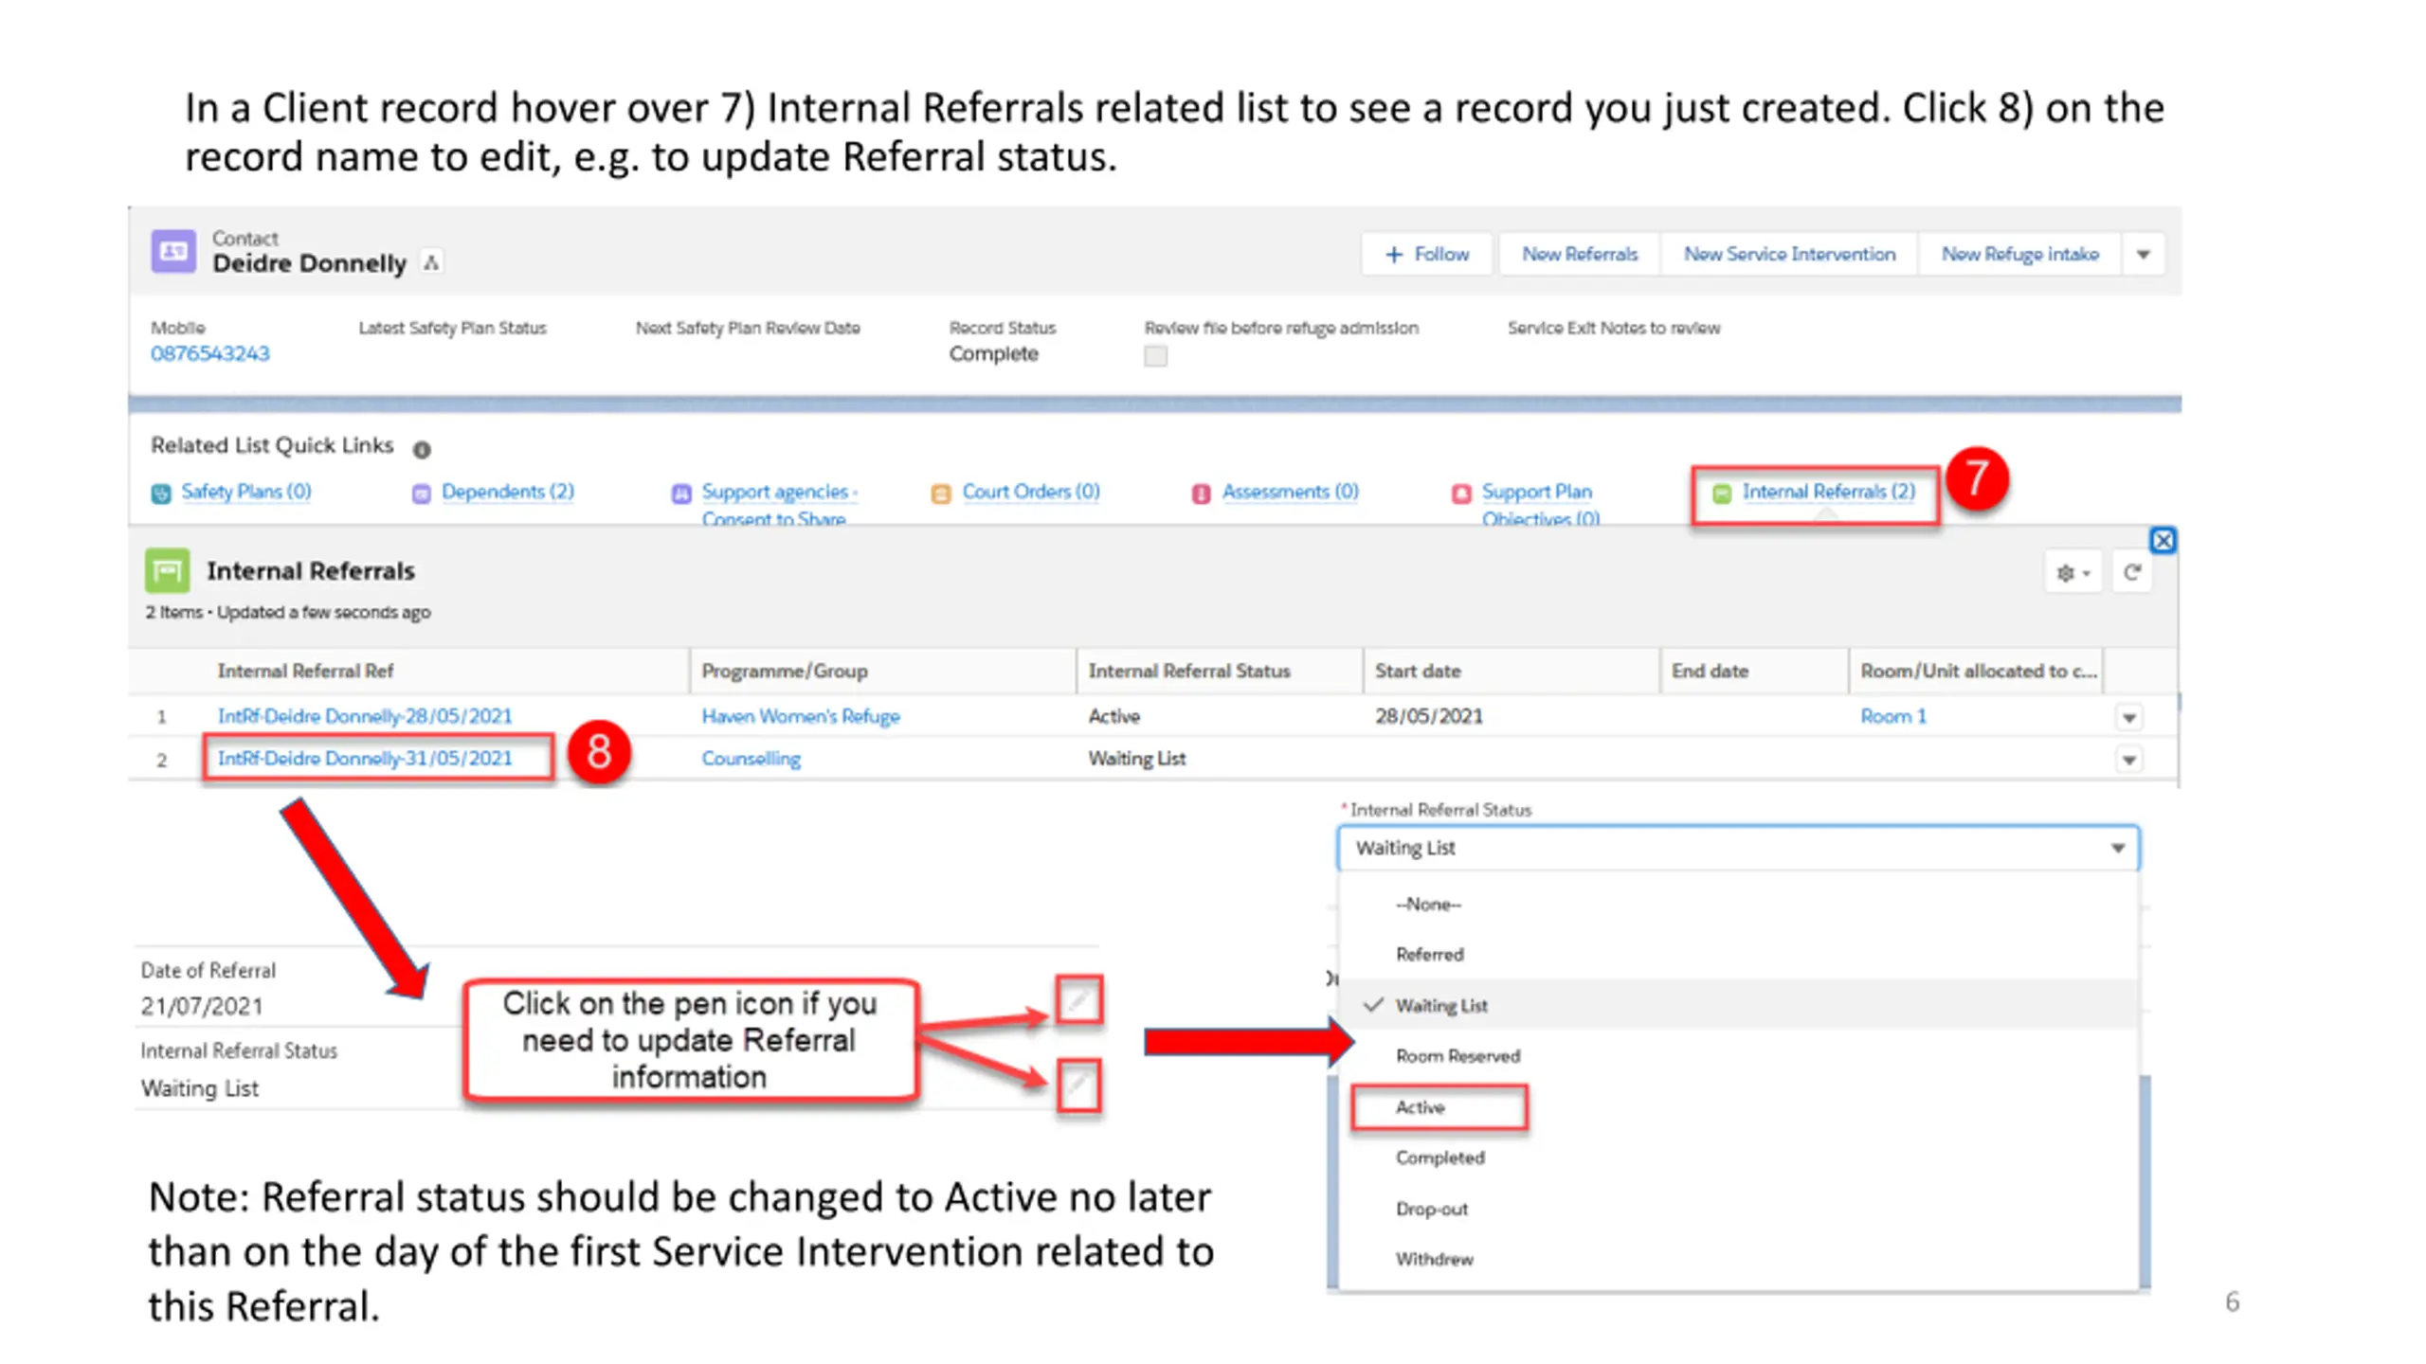Open row actions for referral dated 28/05/2021

pos(2129,717)
